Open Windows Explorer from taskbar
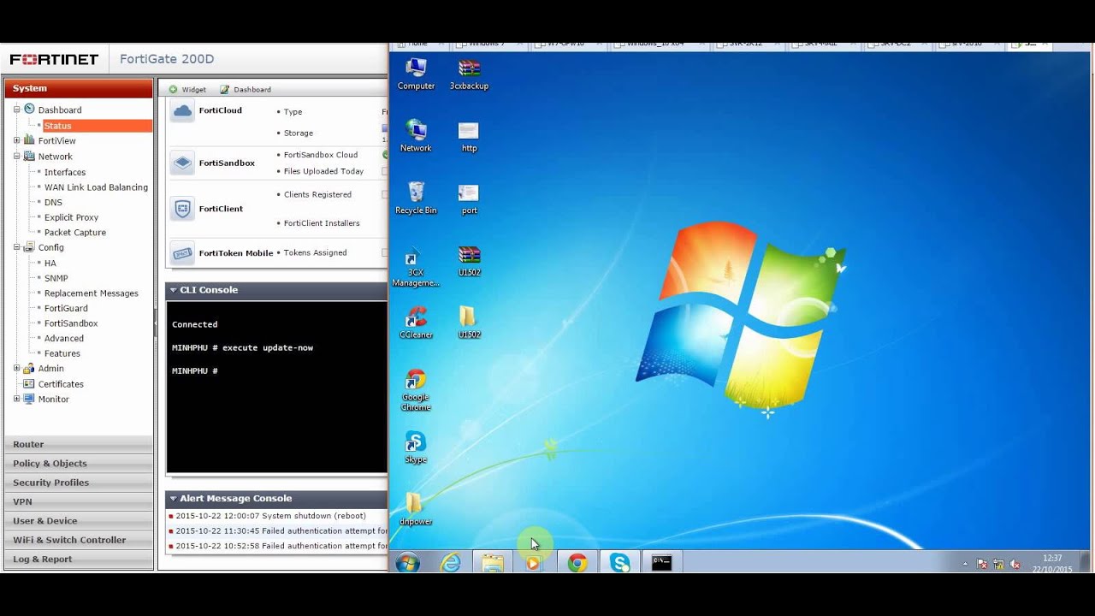The height and width of the screenshot is (616, 1095). pos(492,563)
